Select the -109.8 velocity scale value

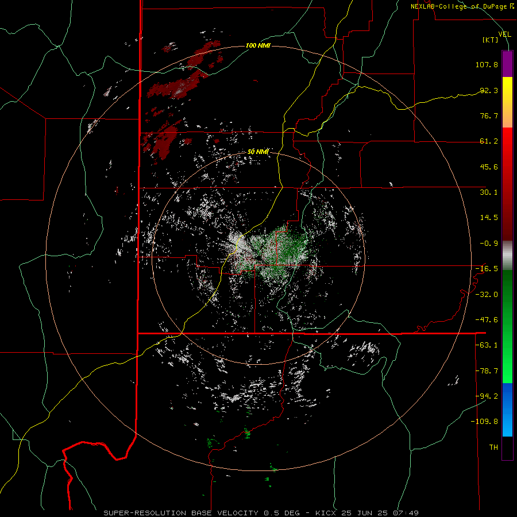pos(484,422)
